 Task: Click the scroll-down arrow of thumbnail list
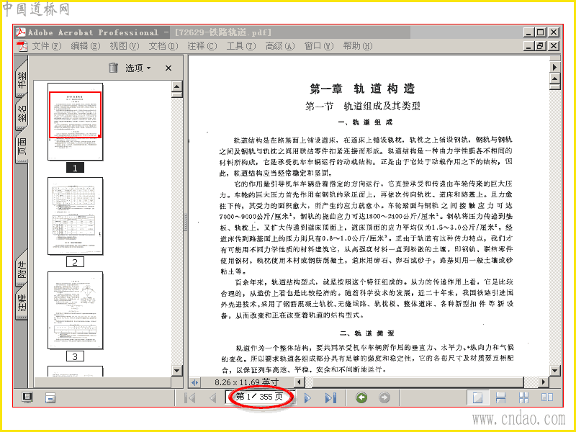pyautogui.click(x=177, y=371)
